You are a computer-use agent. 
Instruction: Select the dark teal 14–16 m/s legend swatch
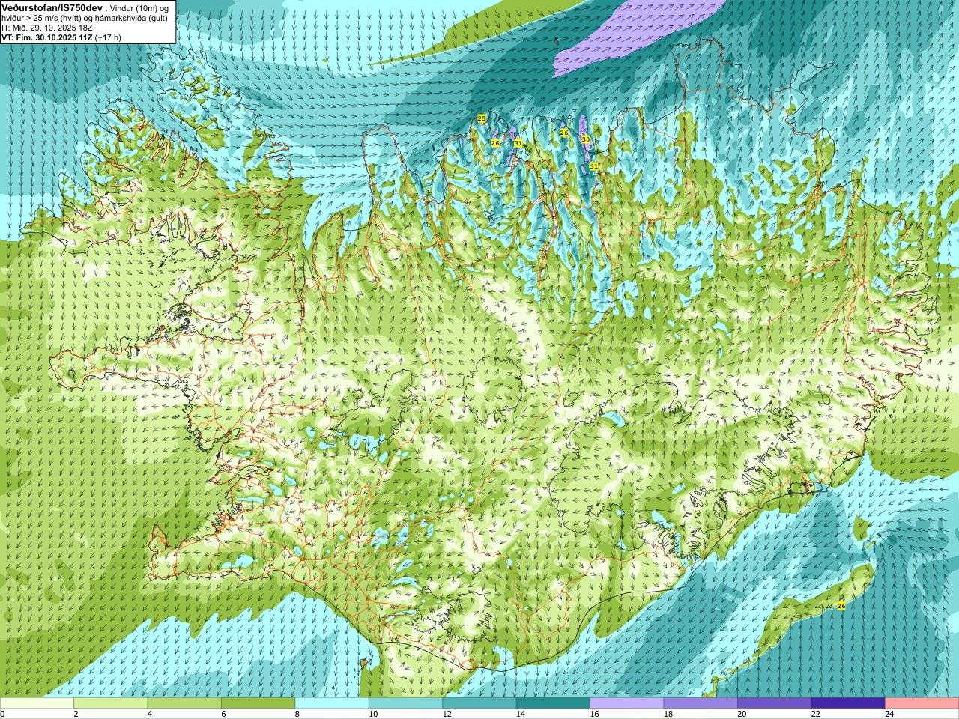pyautogui.click(x=553, y=703)
